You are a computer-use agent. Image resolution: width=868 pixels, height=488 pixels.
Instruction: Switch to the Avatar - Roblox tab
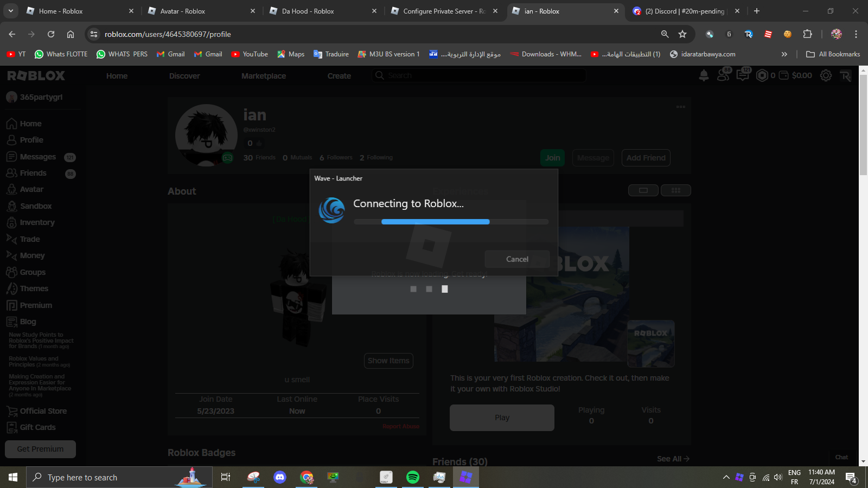(202, 11)
